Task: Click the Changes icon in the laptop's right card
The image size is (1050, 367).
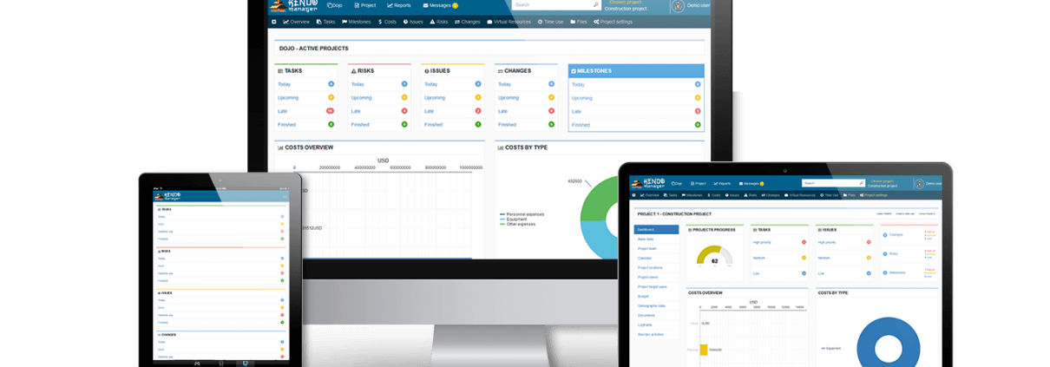Action: 885,234
